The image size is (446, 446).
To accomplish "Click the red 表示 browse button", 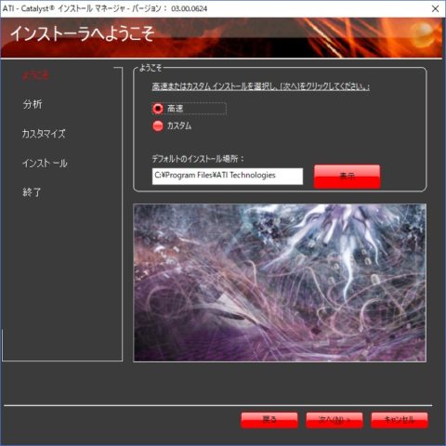I will (347, 176).
